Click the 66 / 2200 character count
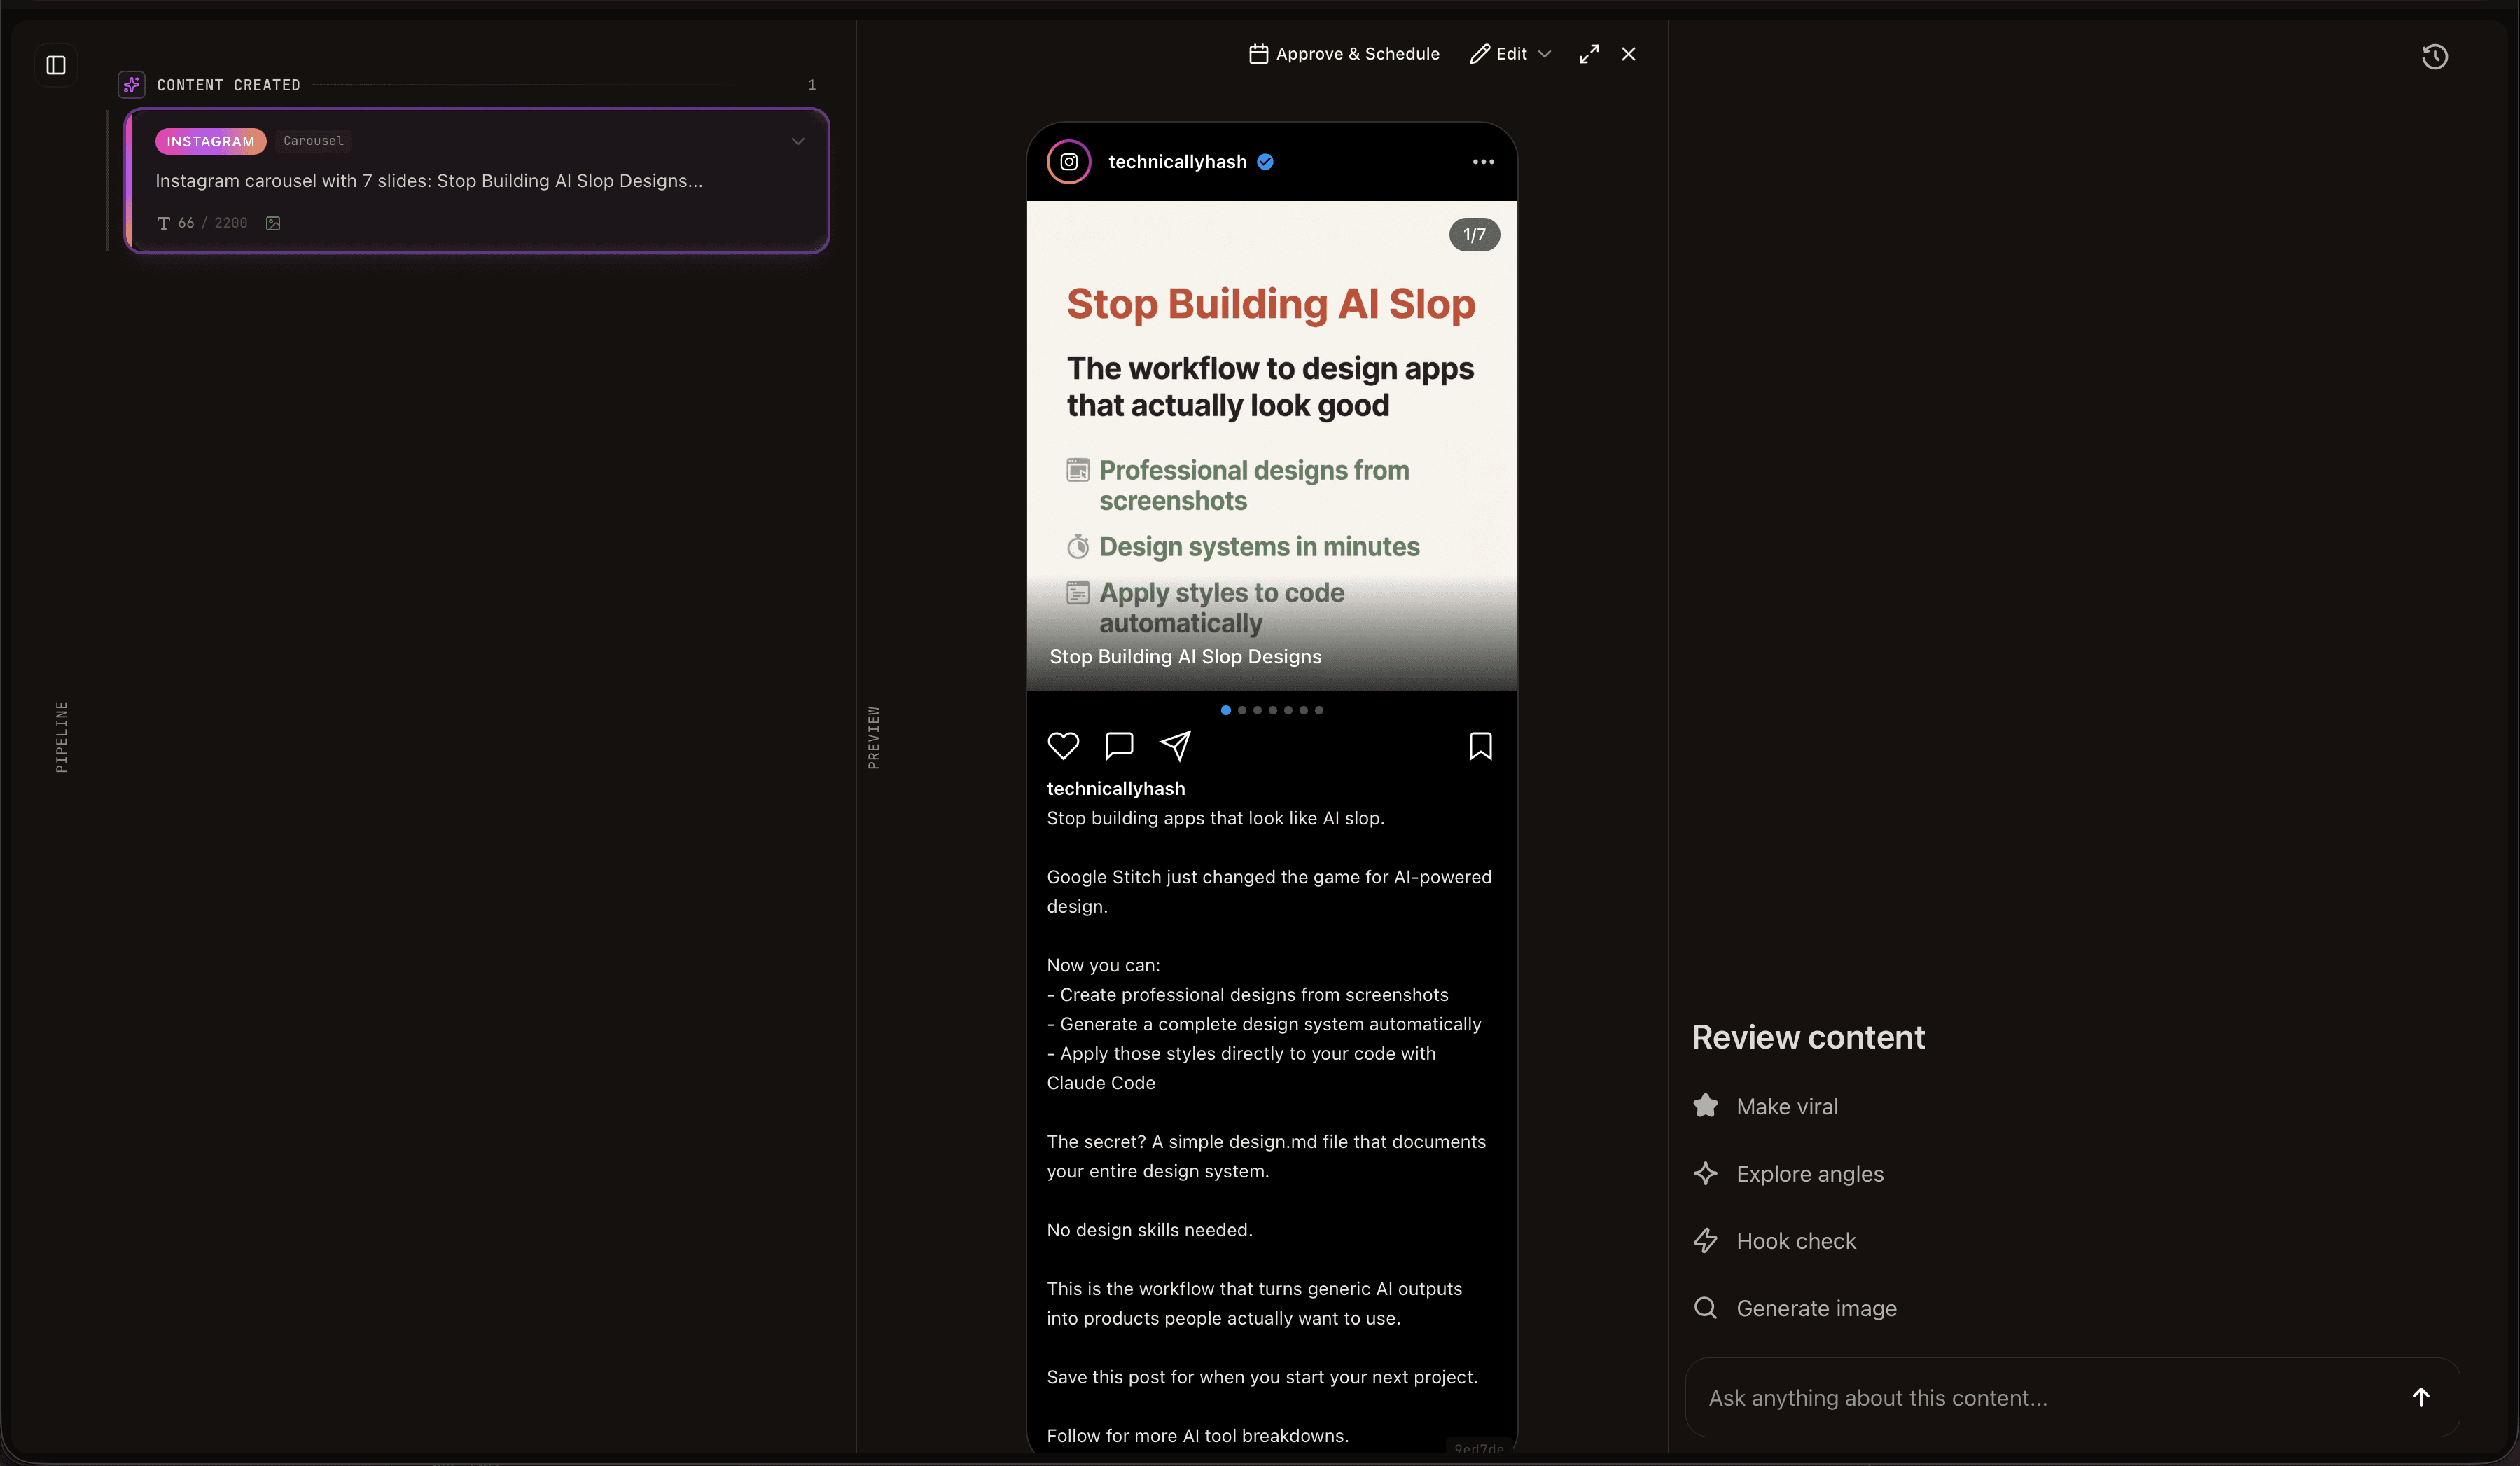 pos(212,223)
